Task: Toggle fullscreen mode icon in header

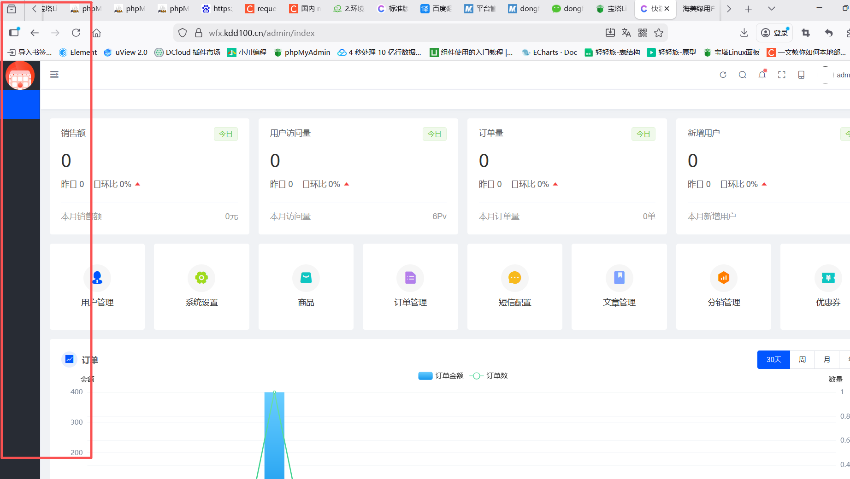Action: point(782,75)
